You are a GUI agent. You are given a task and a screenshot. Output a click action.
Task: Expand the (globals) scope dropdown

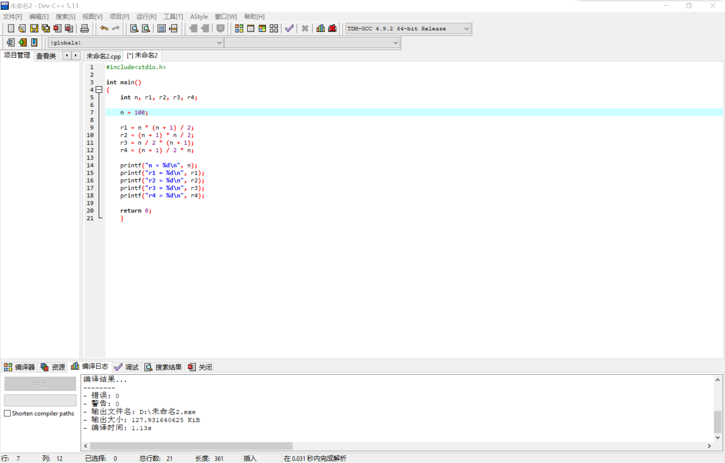point(219,43)
